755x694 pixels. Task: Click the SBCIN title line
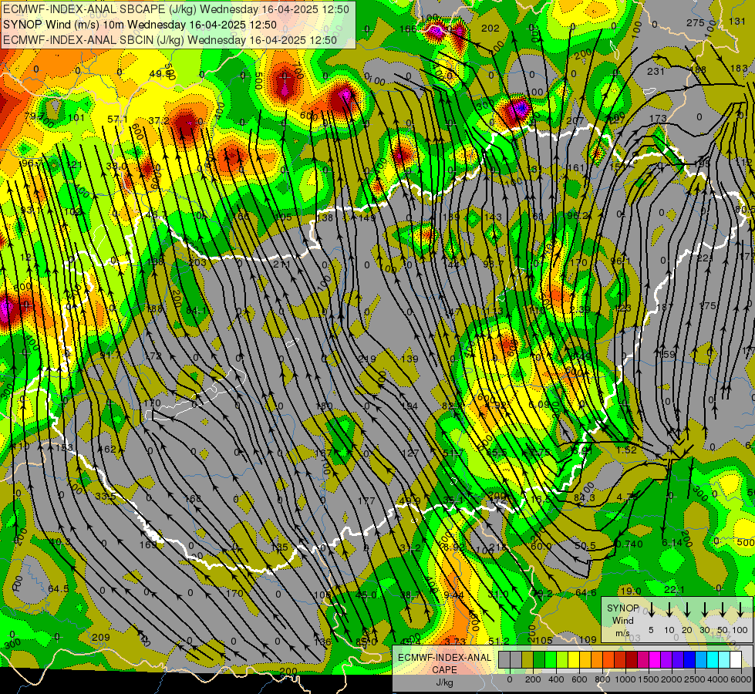tap(170, 40)
